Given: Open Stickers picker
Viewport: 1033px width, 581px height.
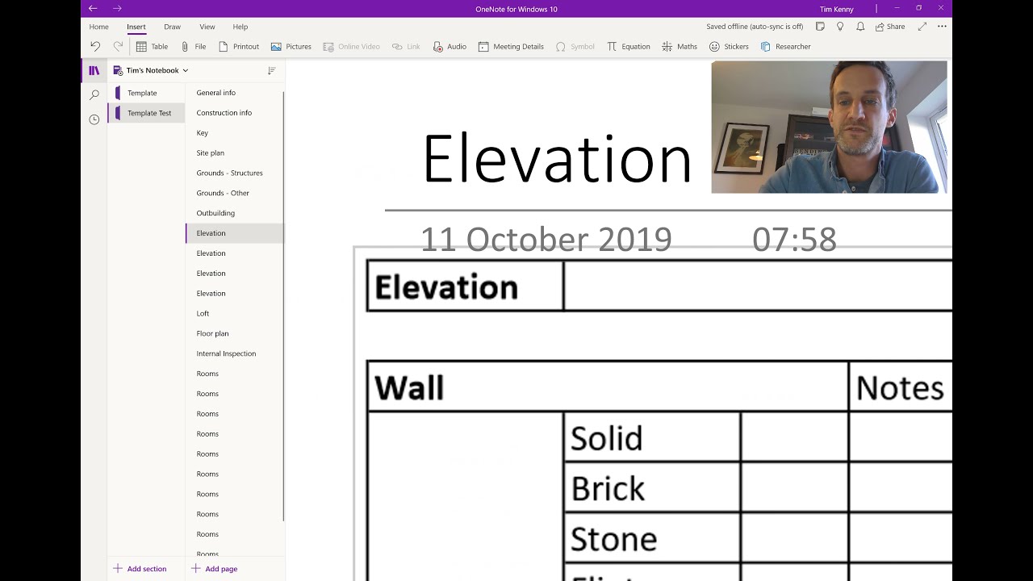Looking at the screenshot, I should 729,47.
